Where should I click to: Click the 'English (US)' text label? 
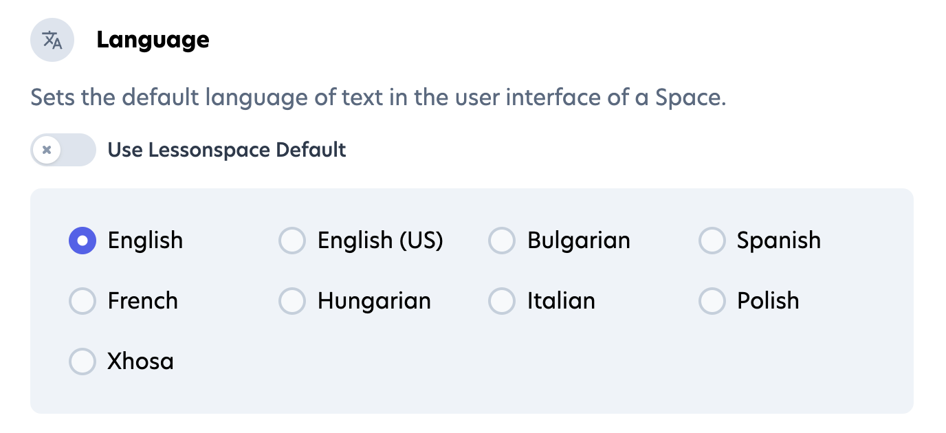coord(380,241)
